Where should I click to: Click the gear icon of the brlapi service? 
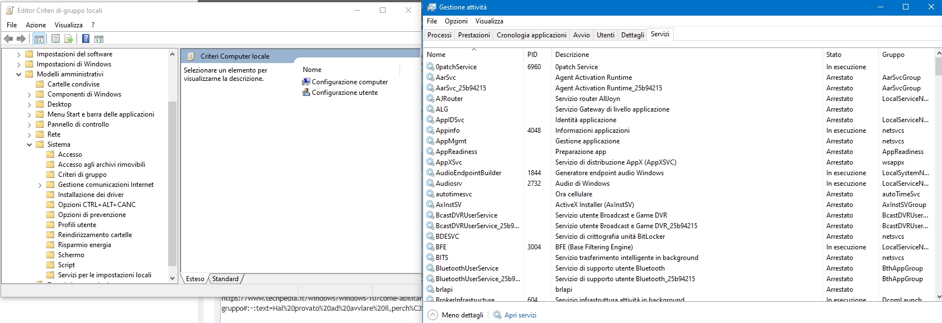coord(430,290)
